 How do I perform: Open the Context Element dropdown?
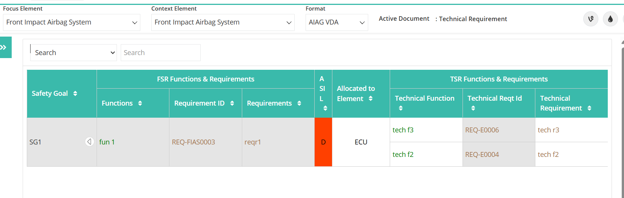(223, 22)
